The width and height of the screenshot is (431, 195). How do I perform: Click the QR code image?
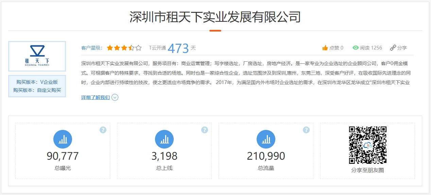[x=367, y=145]
